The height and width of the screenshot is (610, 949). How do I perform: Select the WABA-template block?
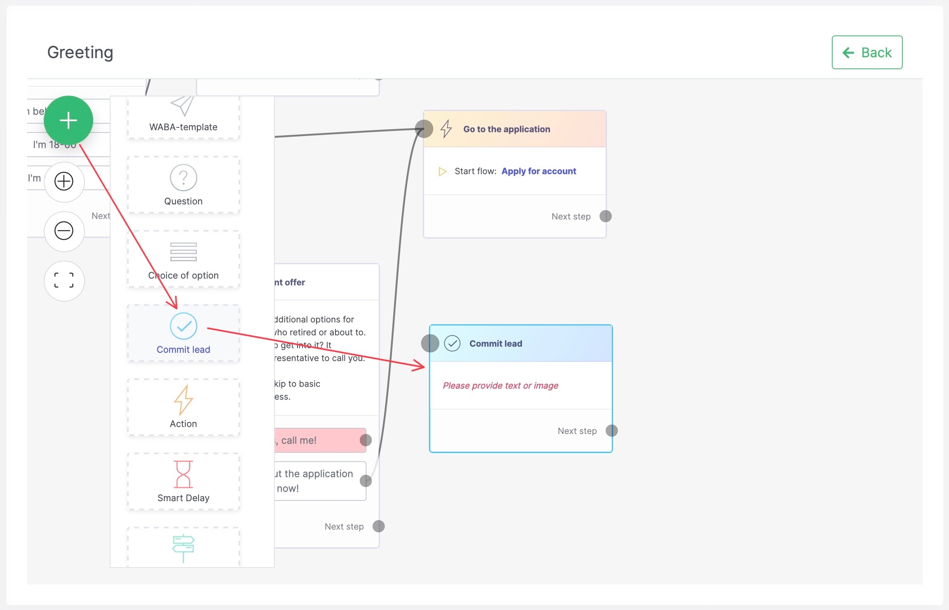point(183,117)
